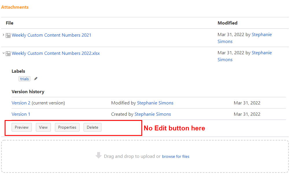This screenshot has width=292, height=176.
Task: Delete the selected attachment version
Action: (x=92, y=127)
